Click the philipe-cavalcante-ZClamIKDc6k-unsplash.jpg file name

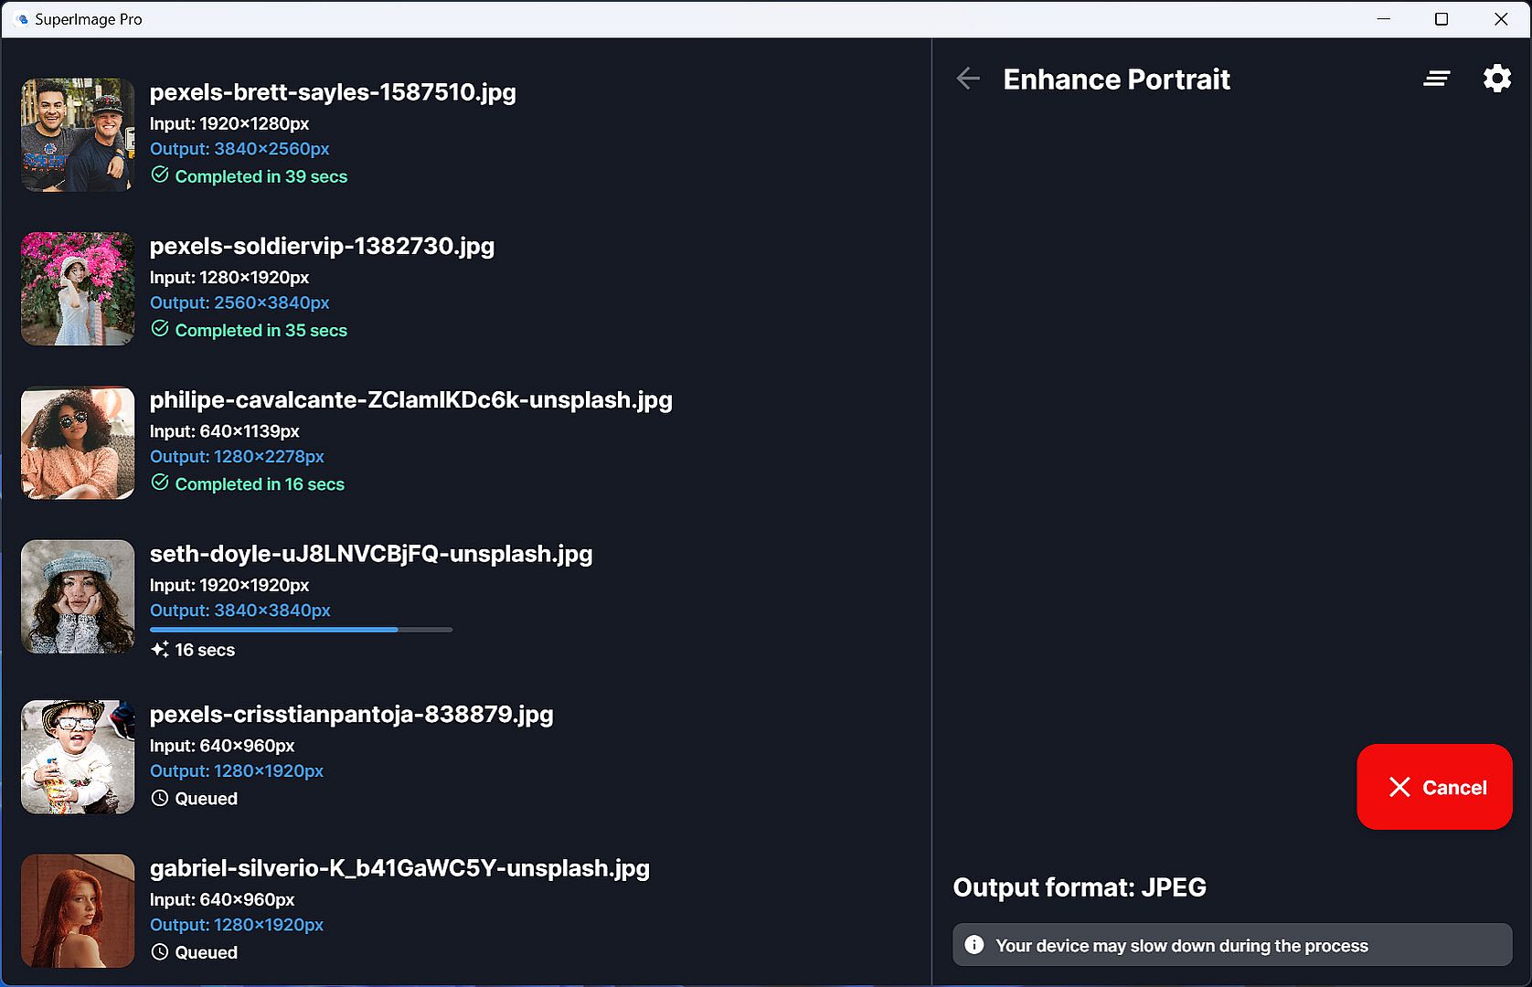(410, 399)
